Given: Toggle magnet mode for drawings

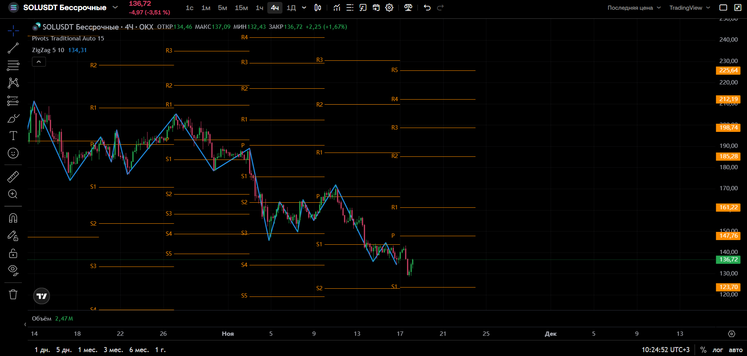Looking at the screenshot, I should pyautogui.click(x=13, y=218).
